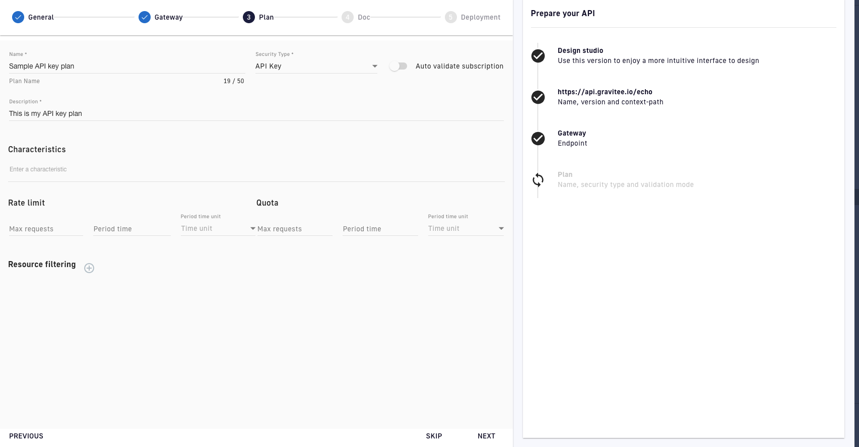Expand Rate limit Period time unit dropdown
The height and width of the screenshot is (447, 859).
click(218, 229)
